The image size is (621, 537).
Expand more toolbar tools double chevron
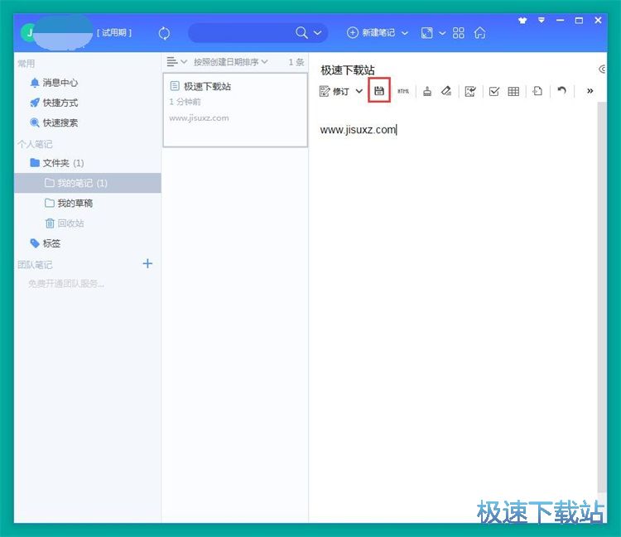click(x=590, y=91)
